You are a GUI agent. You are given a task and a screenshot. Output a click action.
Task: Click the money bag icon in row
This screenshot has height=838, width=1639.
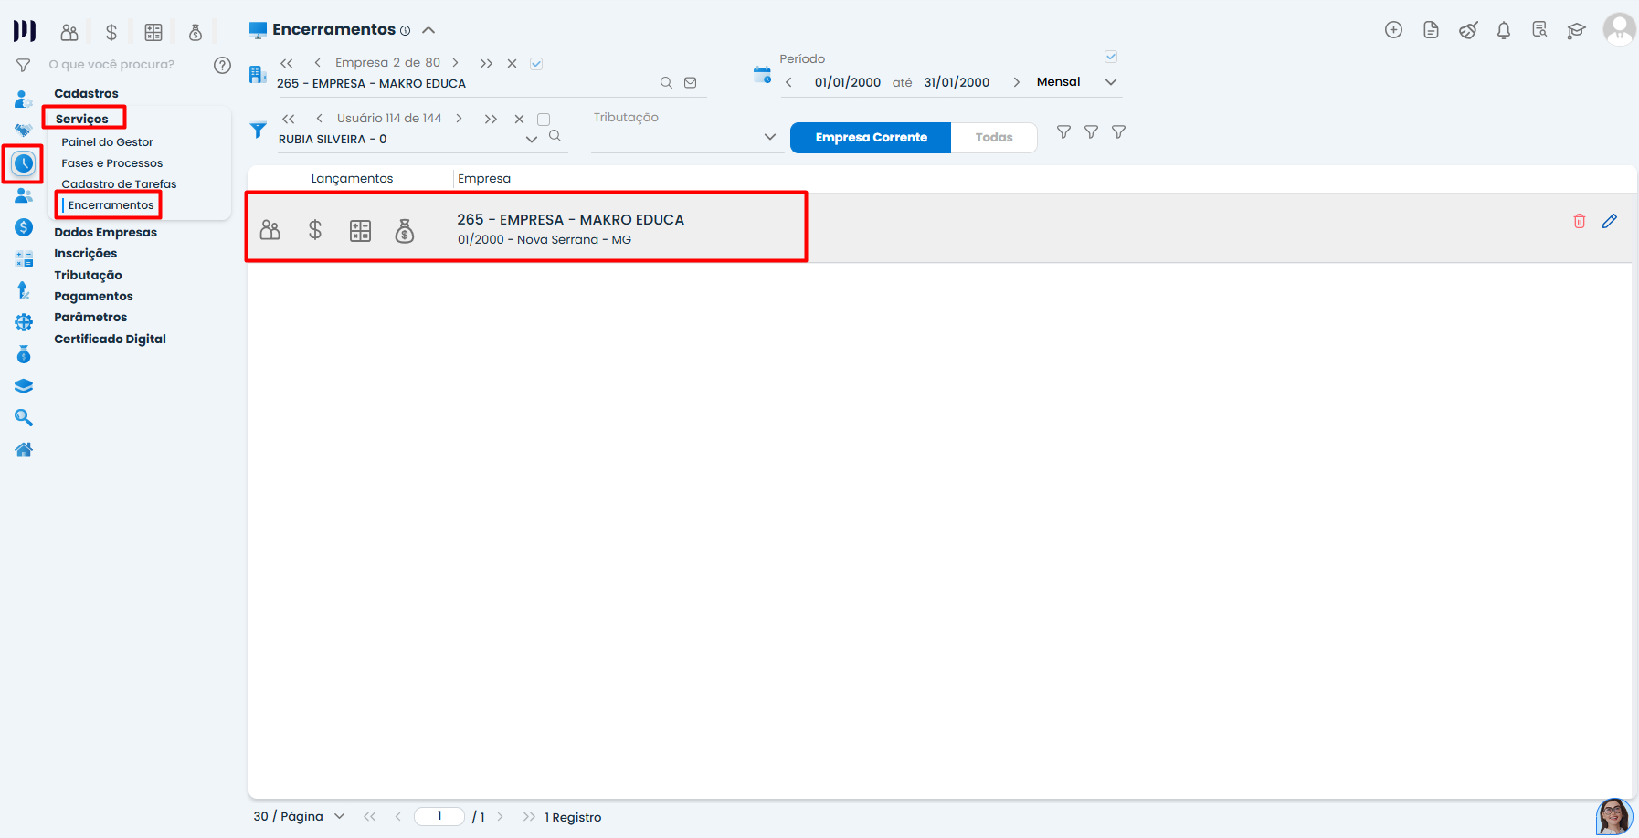point(405,231)
